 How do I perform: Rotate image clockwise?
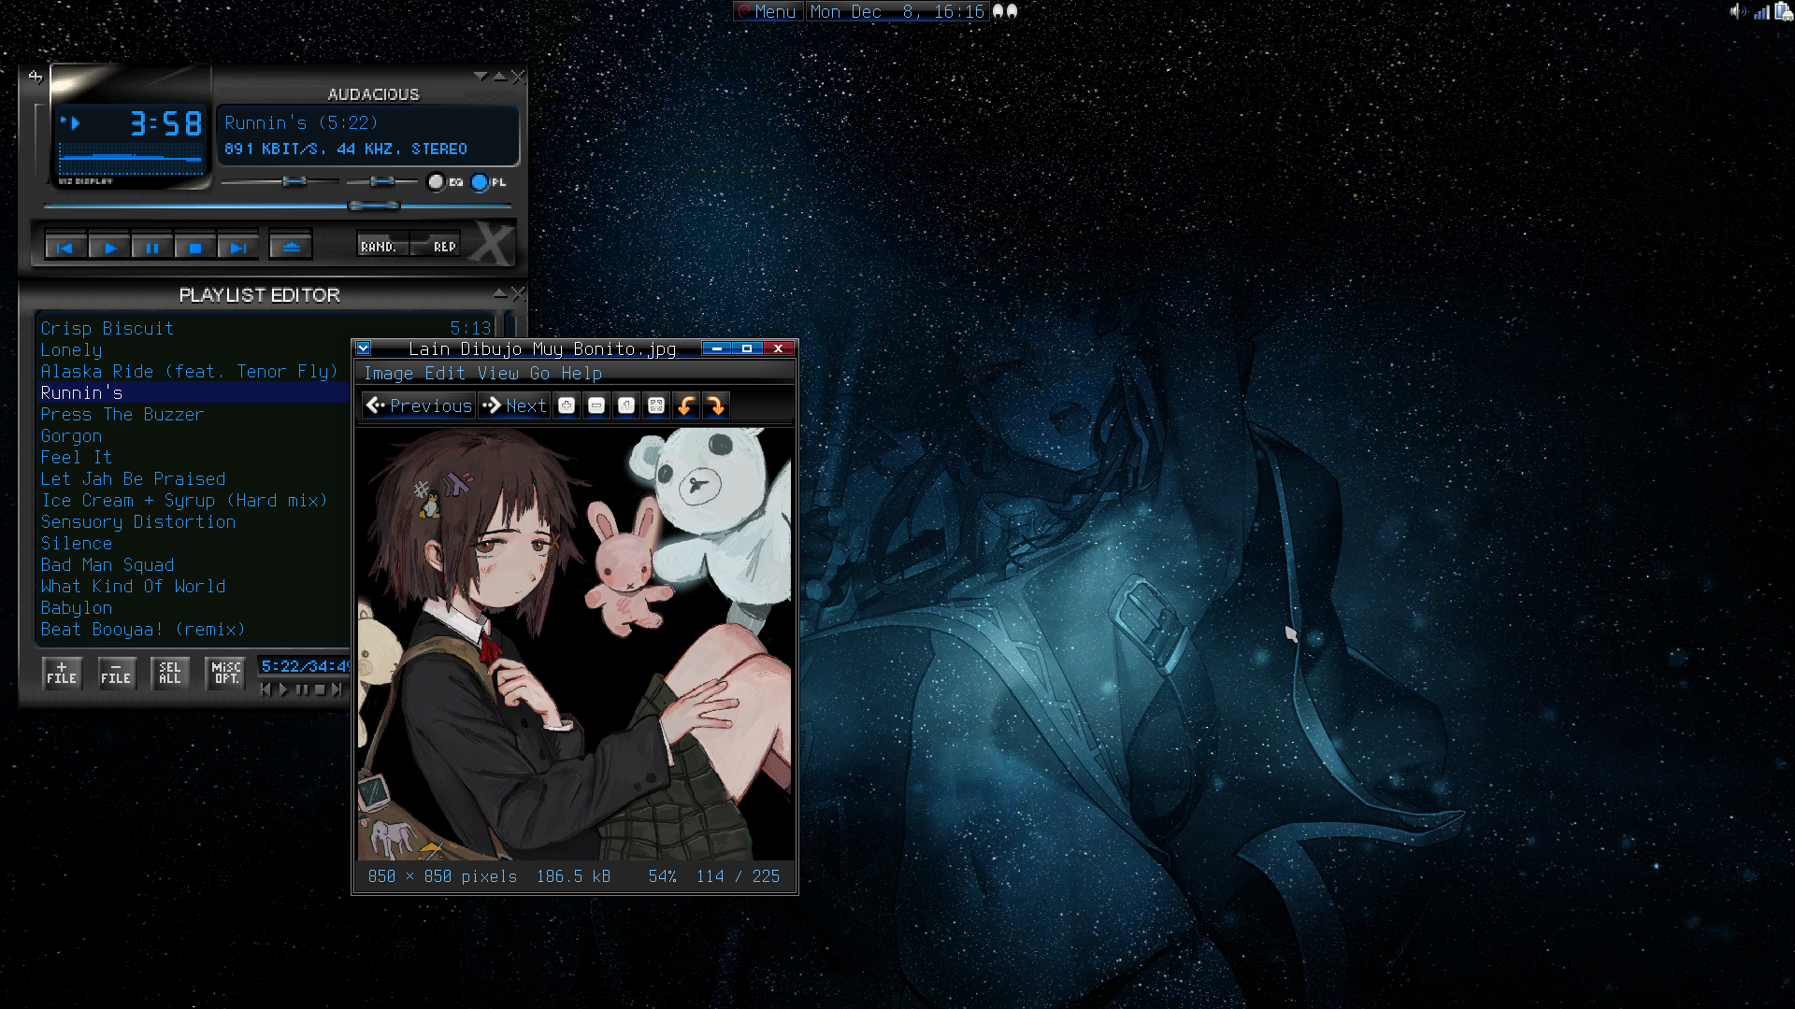coord(716,405)
